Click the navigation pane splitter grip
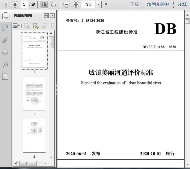This screenshot has height=169, width=190. [x=57, y=88]
